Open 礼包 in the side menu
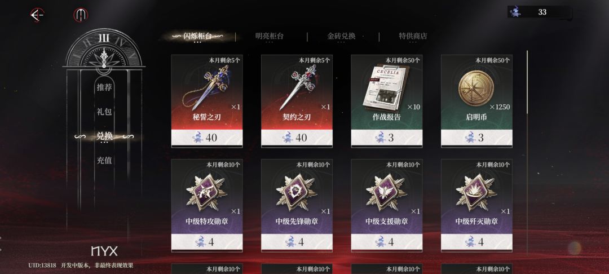 104,112
